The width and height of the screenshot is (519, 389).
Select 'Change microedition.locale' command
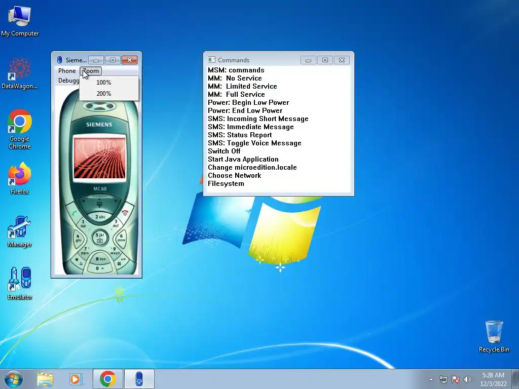coord(252,167)
